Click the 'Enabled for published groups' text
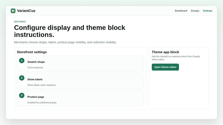This screenshot has height=125, width=223. click(42, 102)
